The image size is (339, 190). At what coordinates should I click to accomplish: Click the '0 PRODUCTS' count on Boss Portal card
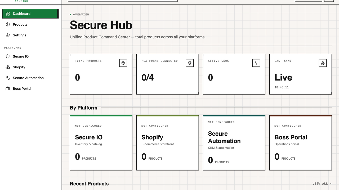tap(285, 157)
